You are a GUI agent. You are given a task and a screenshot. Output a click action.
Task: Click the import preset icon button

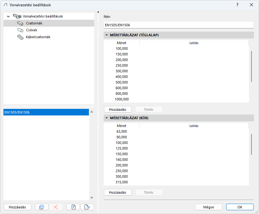point(73,207)
